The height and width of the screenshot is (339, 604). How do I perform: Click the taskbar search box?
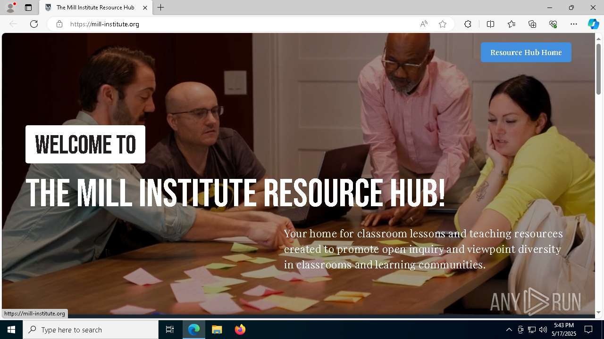tap(91, 330)
